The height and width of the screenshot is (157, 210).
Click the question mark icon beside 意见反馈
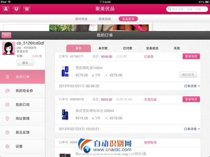7,133
